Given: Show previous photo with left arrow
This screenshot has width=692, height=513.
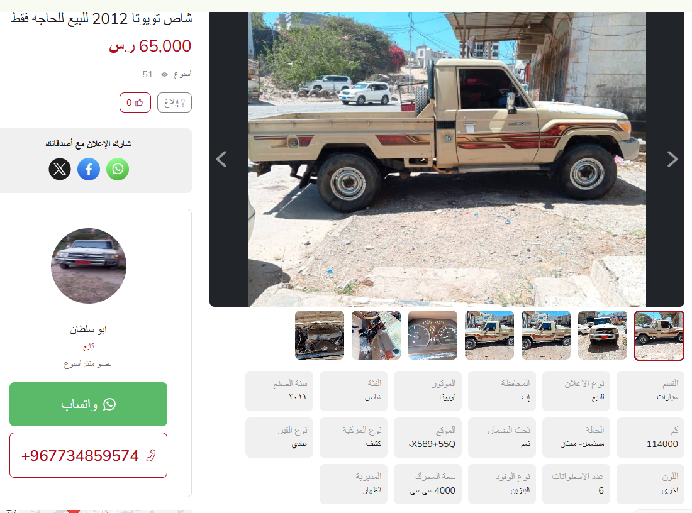Looking at the screenshot, I should (221, 159).
